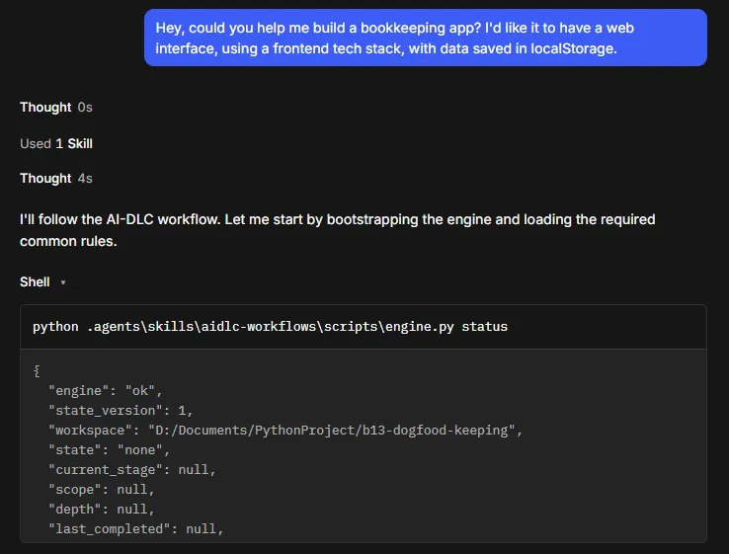This screenshot has height=554, width=729.
Task: Click the Shell label
Action: 35,282
